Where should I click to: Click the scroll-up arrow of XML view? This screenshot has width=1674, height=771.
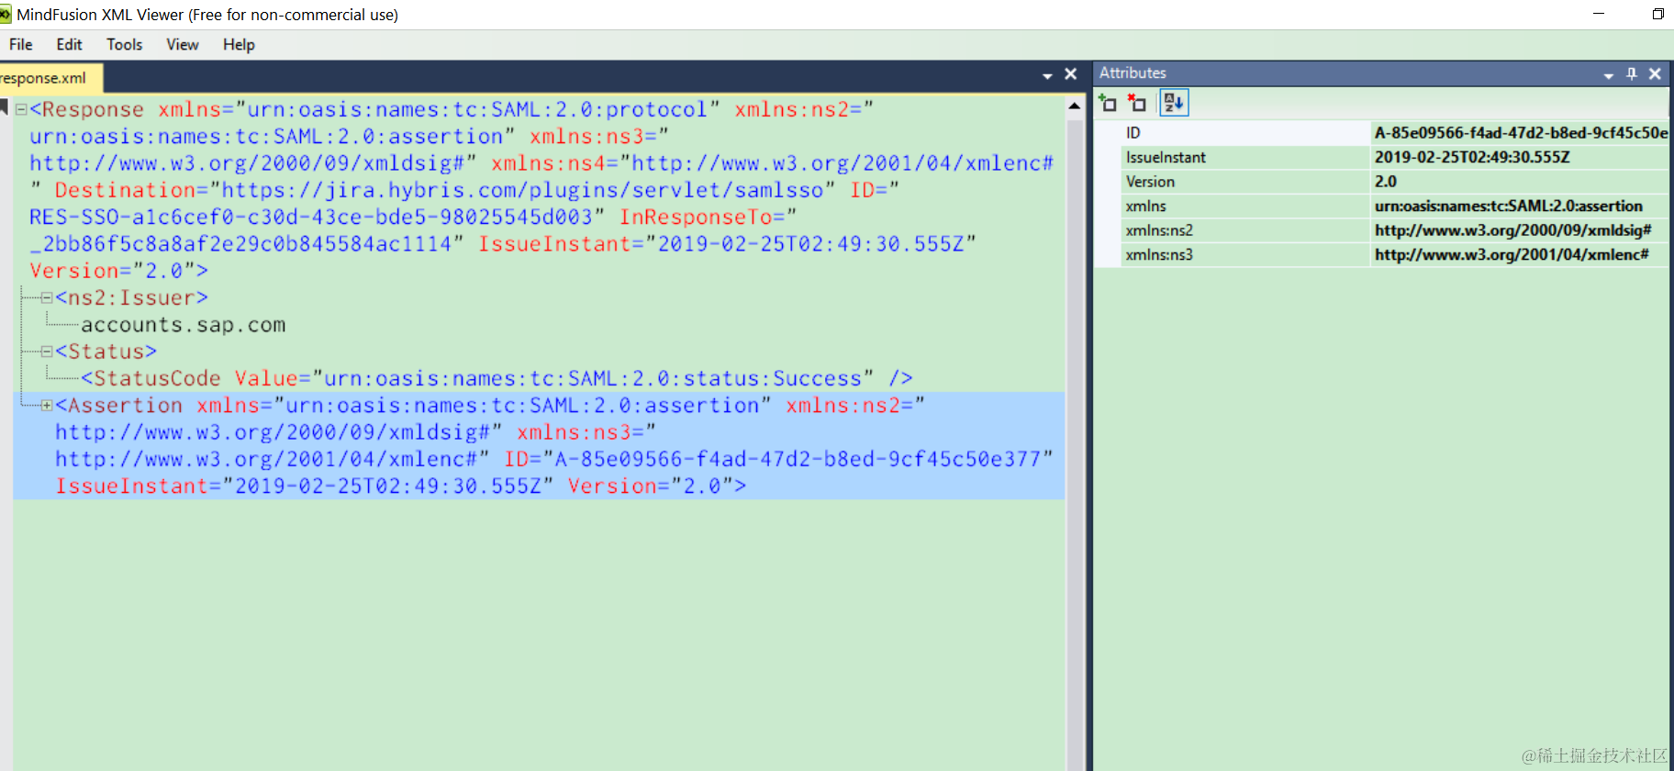1075,106
